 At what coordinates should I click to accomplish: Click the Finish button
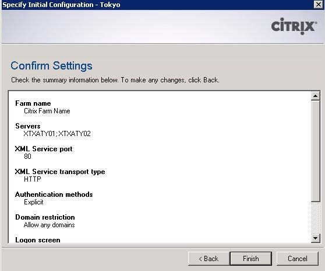point(251,259)
